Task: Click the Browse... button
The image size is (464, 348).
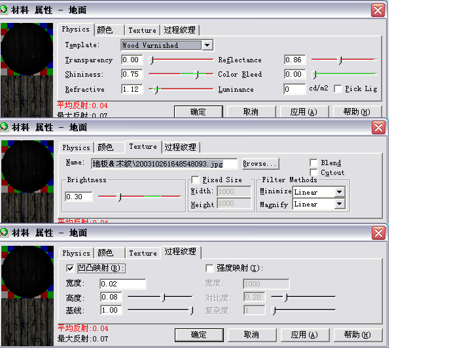Action: tap(260, 164)
